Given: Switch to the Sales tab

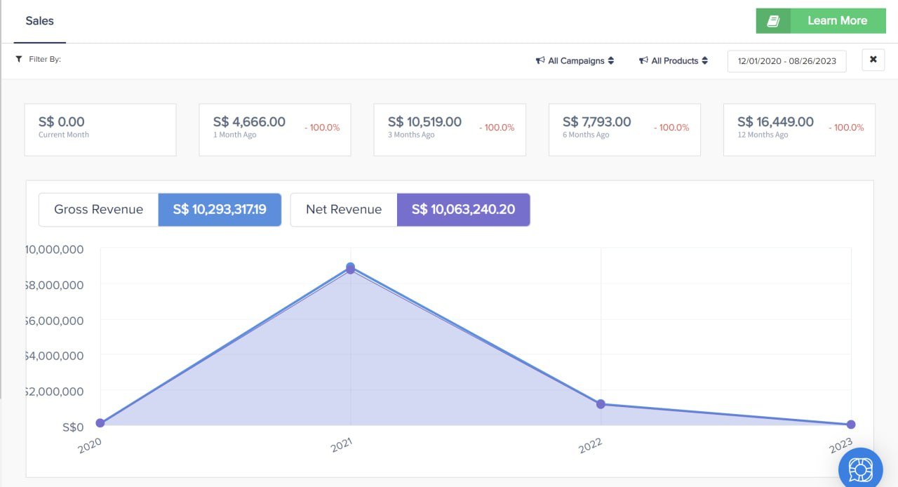Looking at the screenshot, I should (39, 20).
